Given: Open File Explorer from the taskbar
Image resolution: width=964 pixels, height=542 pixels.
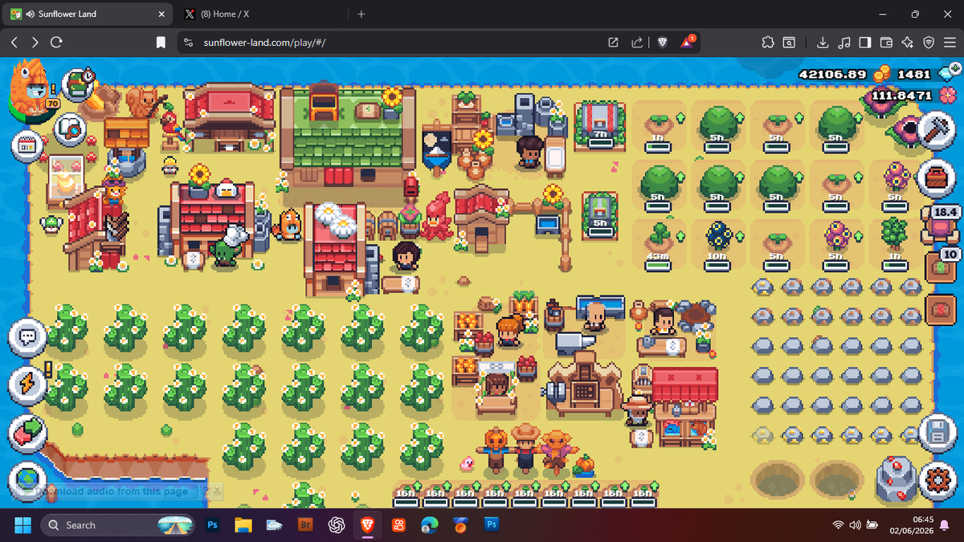Looking at the screenshot, I should 243,525.
